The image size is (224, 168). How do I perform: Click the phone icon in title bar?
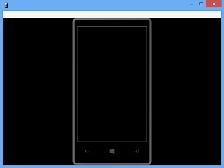[6, 5]
